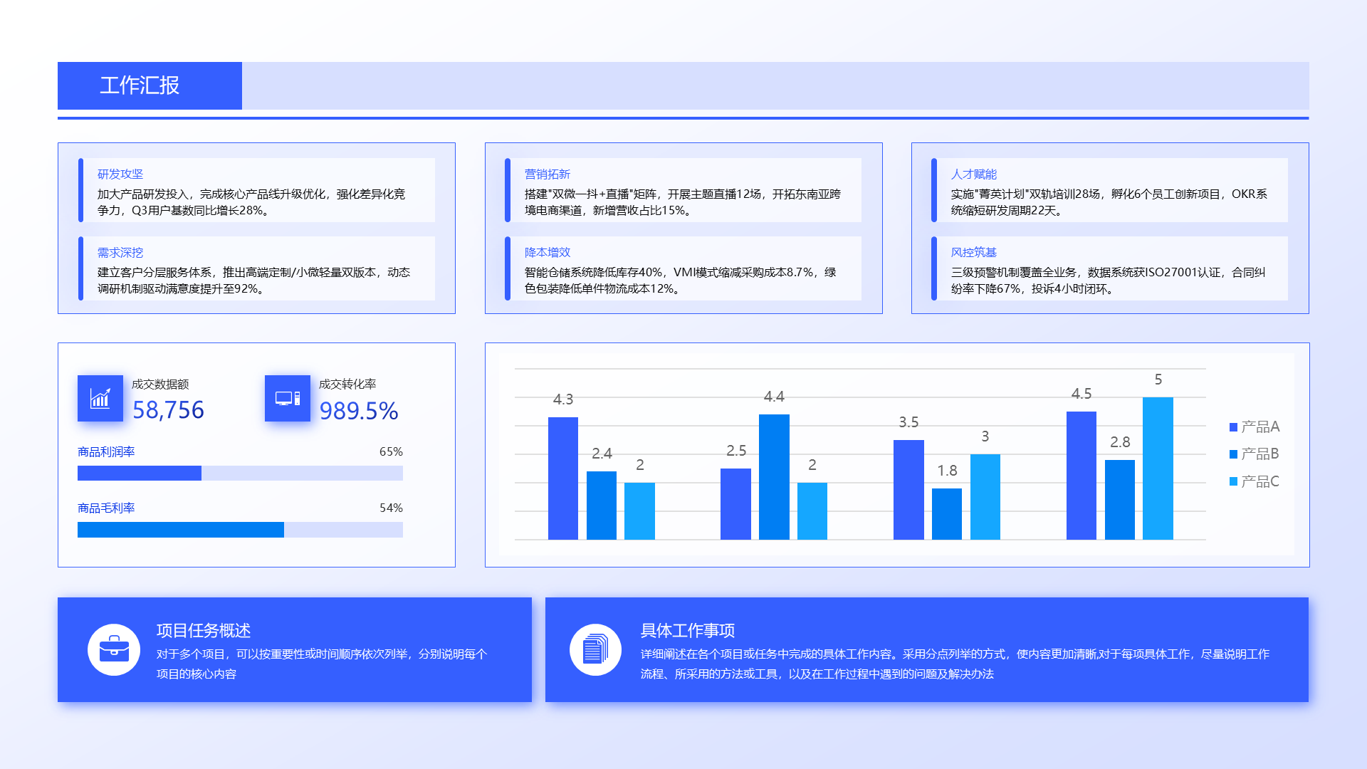
Task: Click the 产品B legend label
Action: tap(1260, 454)
